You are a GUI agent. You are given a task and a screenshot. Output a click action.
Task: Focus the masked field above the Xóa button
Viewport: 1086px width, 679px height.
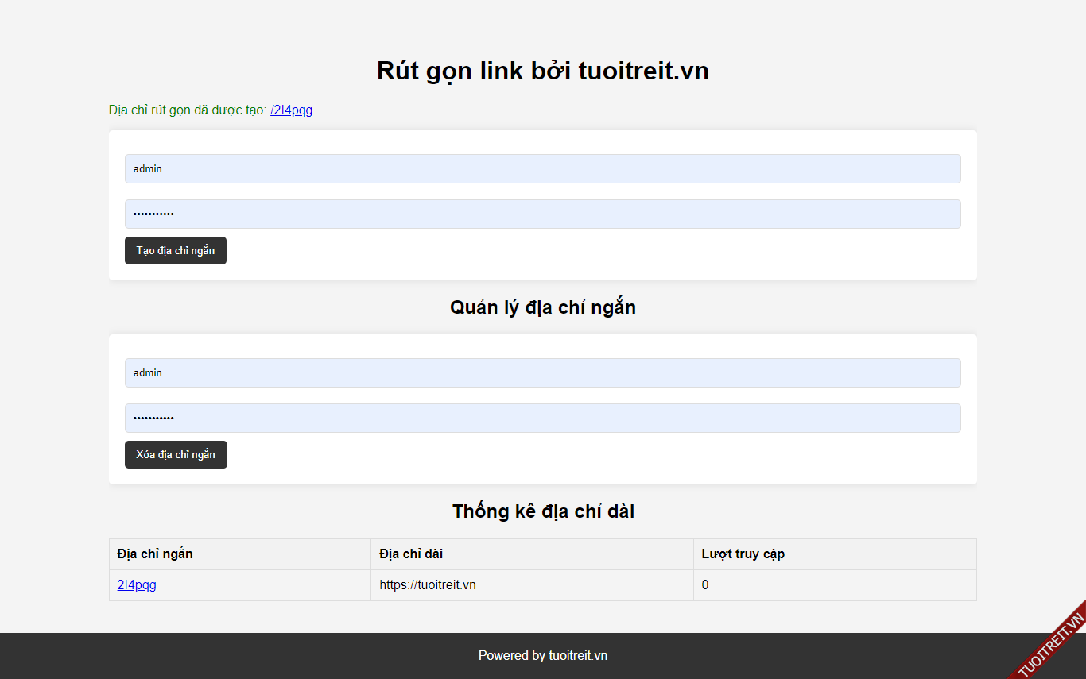542,418
